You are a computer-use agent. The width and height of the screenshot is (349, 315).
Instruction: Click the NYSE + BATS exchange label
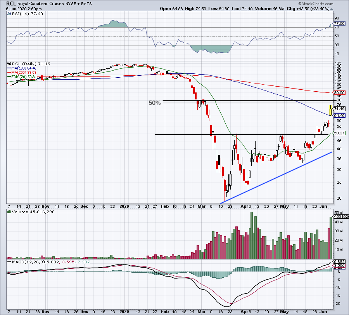coord(79,4)
